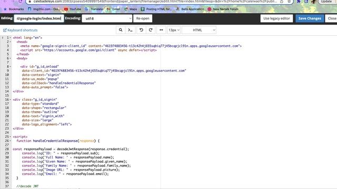Click the Re-open button
This screenshot has width=337, height=189.
point(143,18)
